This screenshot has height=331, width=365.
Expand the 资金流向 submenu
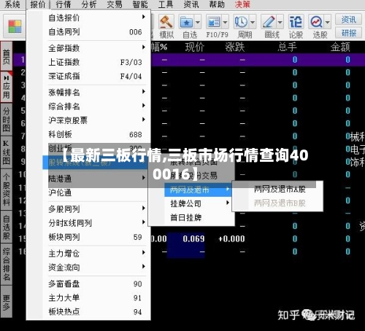click(96, 268)
